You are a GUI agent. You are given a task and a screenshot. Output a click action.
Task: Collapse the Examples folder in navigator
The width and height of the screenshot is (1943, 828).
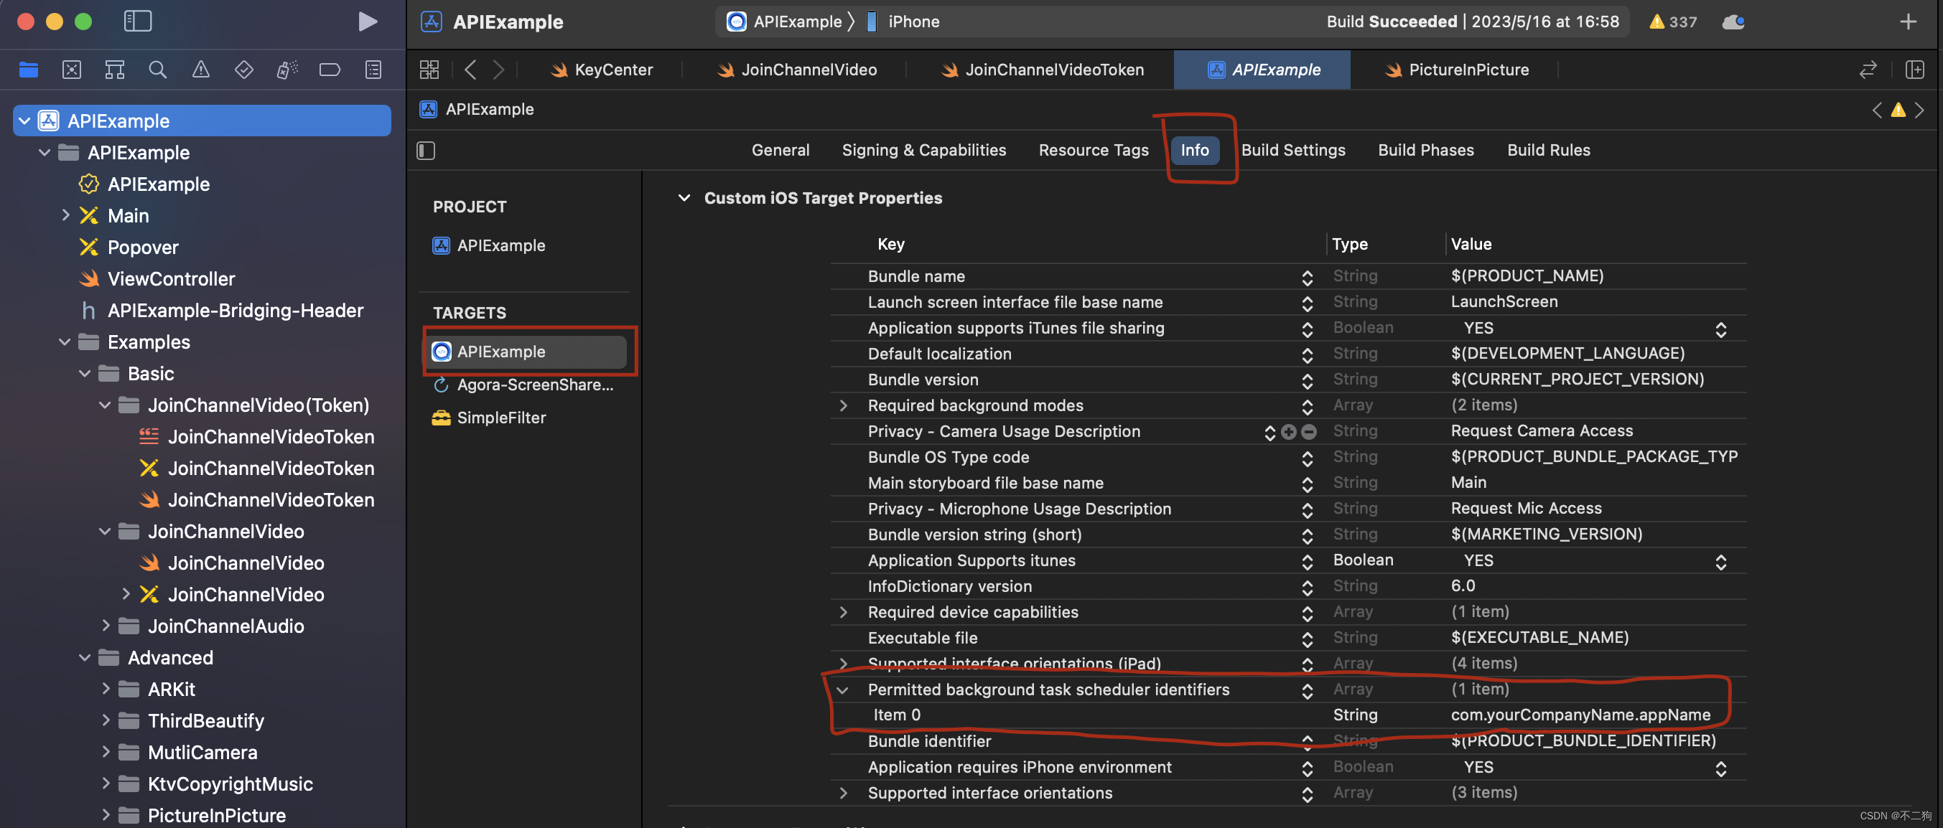coord(65,342)
